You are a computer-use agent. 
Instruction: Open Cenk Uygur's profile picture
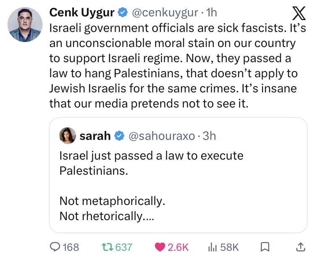(25, 25)
